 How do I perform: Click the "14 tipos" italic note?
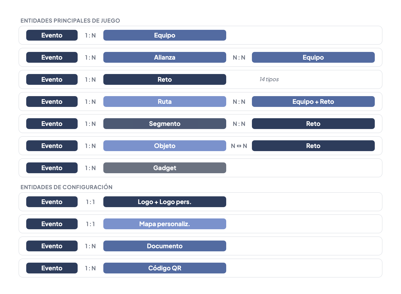pyautogui.click(x=269, y=79)
